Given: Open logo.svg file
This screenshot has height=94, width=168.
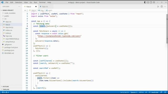Looking at the screenshot, I should click(9, 36).
